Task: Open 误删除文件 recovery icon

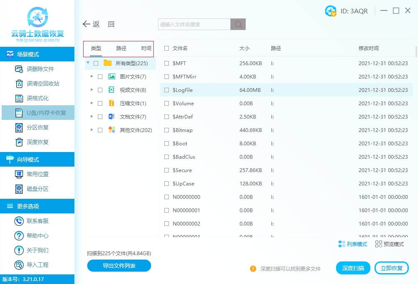Action: click(19, 69)
